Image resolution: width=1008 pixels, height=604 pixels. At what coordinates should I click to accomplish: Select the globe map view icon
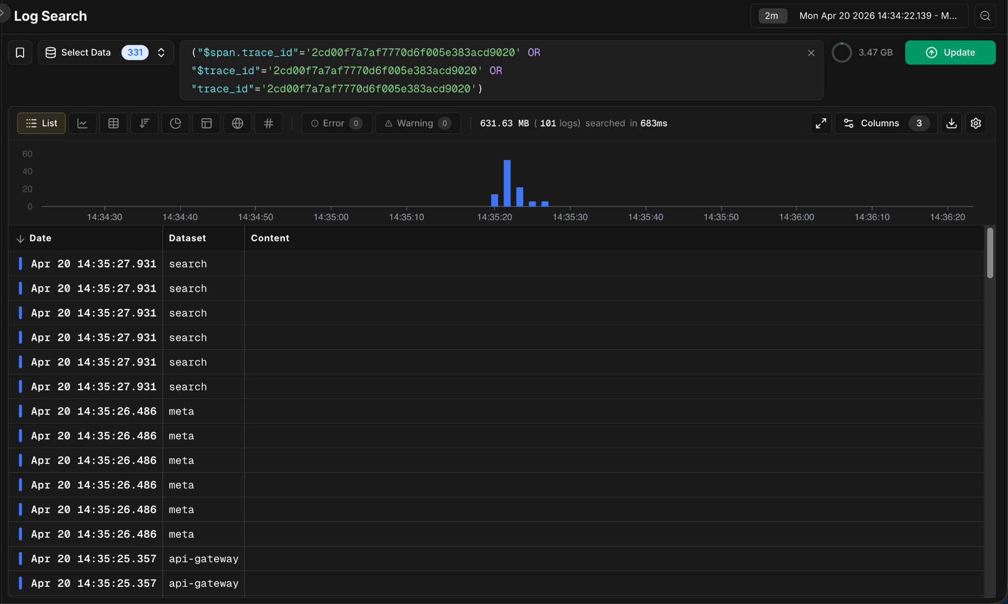(x=237, y=123)
